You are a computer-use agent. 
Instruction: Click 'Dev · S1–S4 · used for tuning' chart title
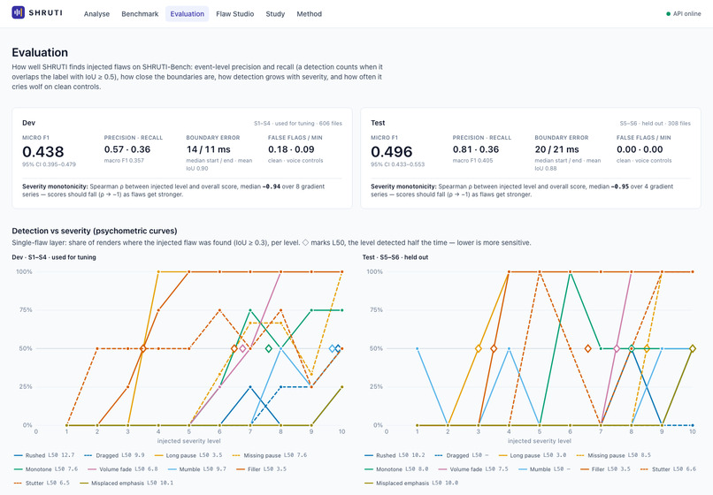pos(54,257)
